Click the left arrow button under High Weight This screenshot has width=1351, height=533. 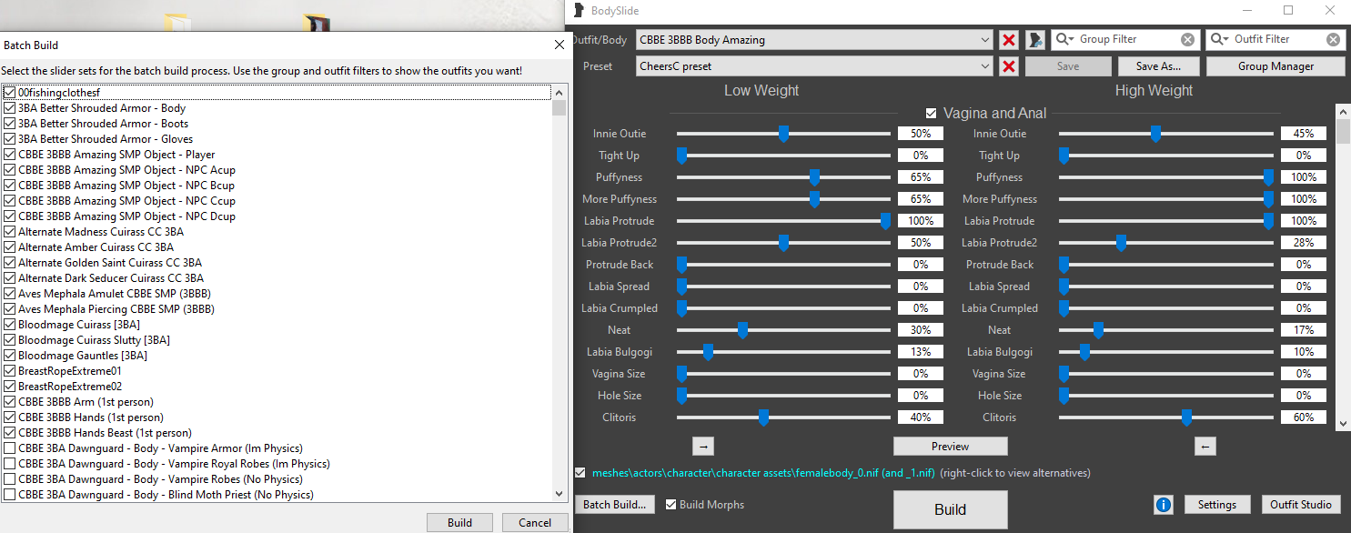[x=1205, y=447]
